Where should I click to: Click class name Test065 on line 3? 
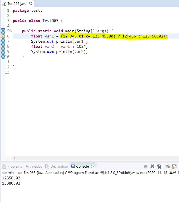coord(50,21)
